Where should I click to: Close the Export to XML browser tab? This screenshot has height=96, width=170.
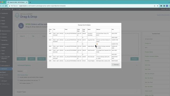27,2
